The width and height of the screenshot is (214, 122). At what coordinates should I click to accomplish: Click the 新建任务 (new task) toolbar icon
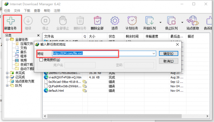pos(11,21)
